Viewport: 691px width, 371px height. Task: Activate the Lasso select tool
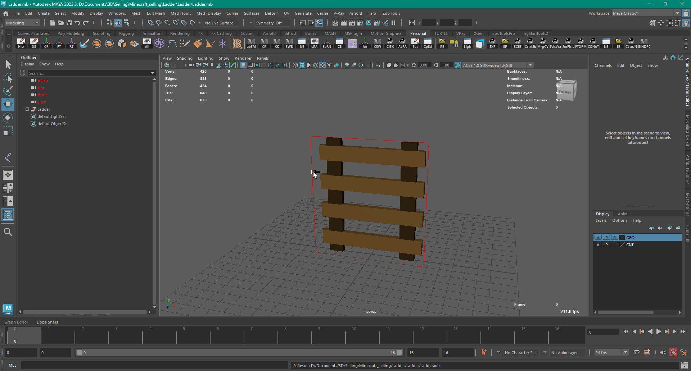point(8,78)
